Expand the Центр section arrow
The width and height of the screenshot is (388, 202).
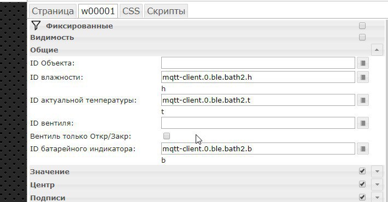click(377, 185)
